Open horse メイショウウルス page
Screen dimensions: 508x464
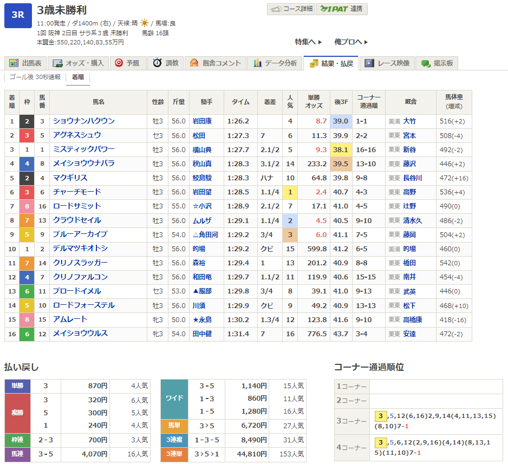[80, 334]
